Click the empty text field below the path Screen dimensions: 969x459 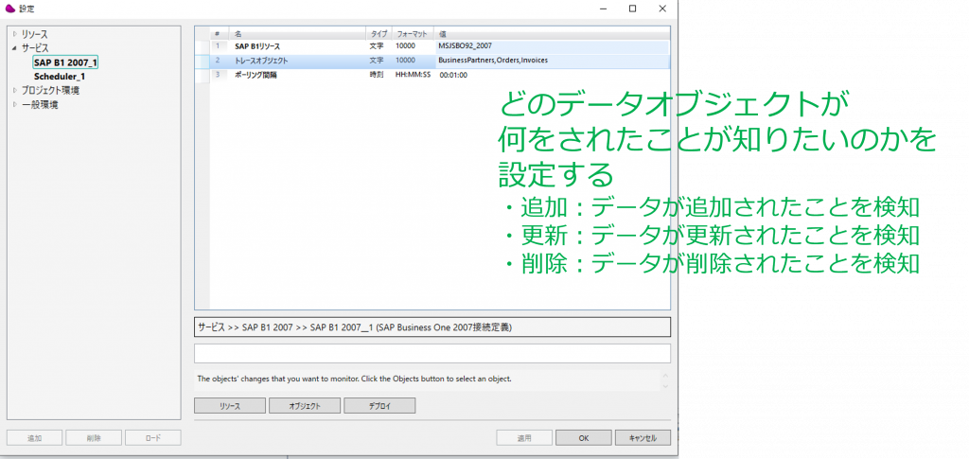coord(432,354)
